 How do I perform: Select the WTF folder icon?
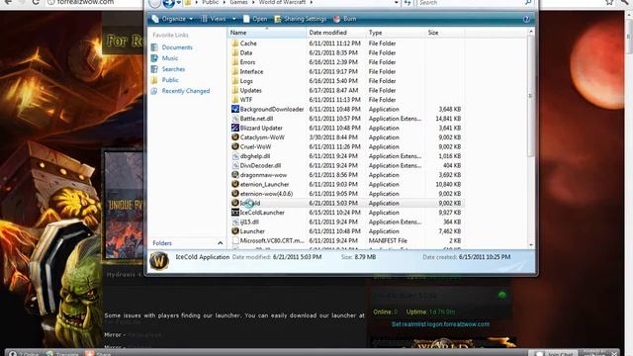[235, 100]
